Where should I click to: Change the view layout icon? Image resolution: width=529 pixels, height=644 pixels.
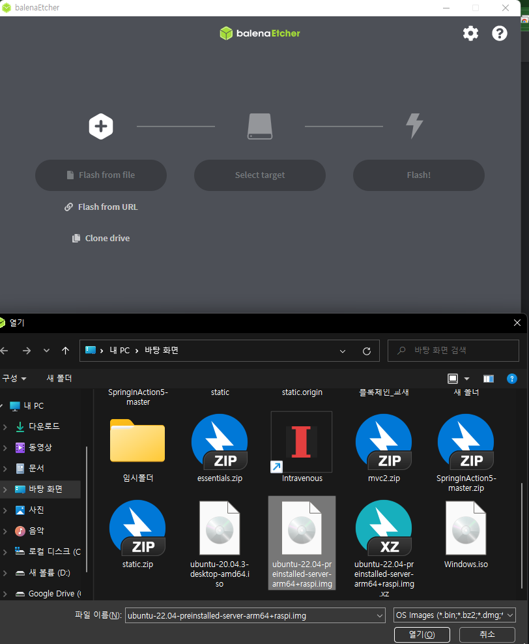[453, 378]
